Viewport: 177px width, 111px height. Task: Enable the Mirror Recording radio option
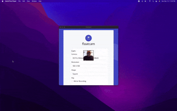(x=72, y=81)
